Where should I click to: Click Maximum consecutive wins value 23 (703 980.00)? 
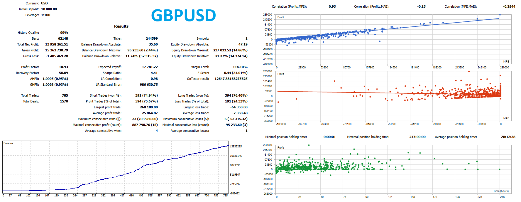[145, 119]
